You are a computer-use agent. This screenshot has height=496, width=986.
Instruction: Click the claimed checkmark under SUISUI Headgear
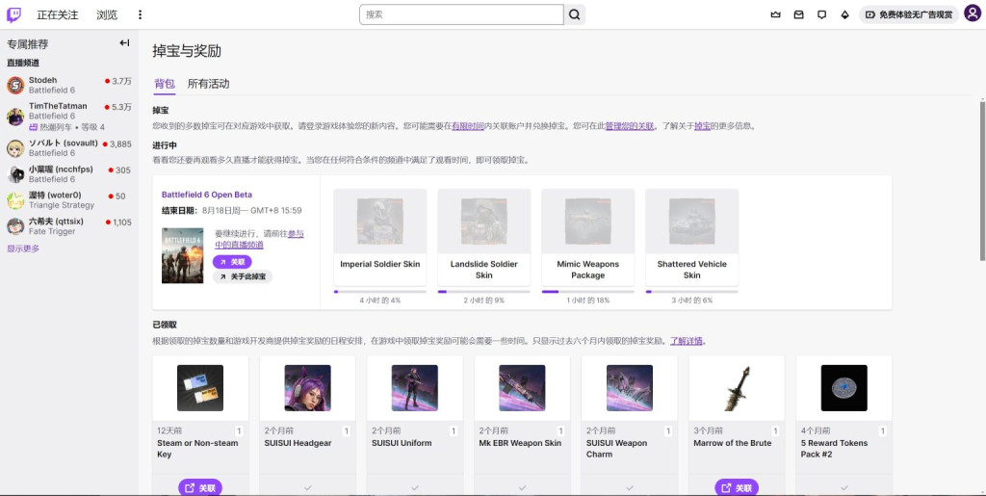307,487
